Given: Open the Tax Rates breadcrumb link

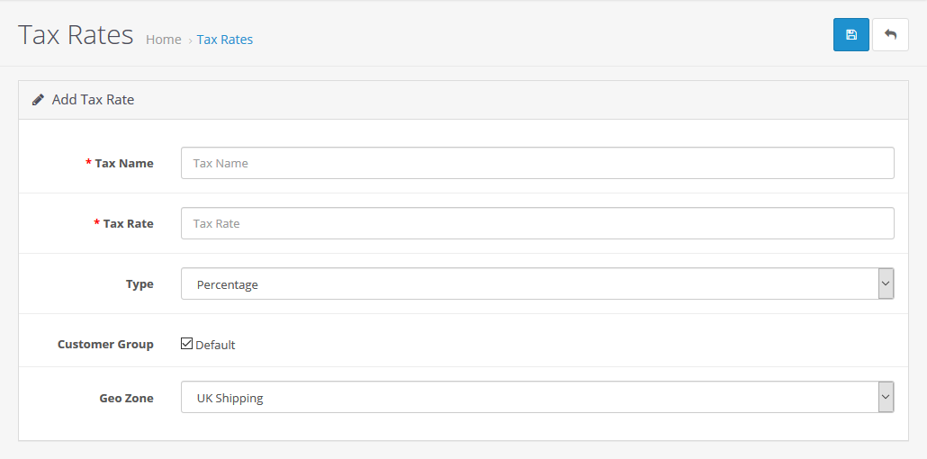Looking at the screenshot, I should click(225, 40).
